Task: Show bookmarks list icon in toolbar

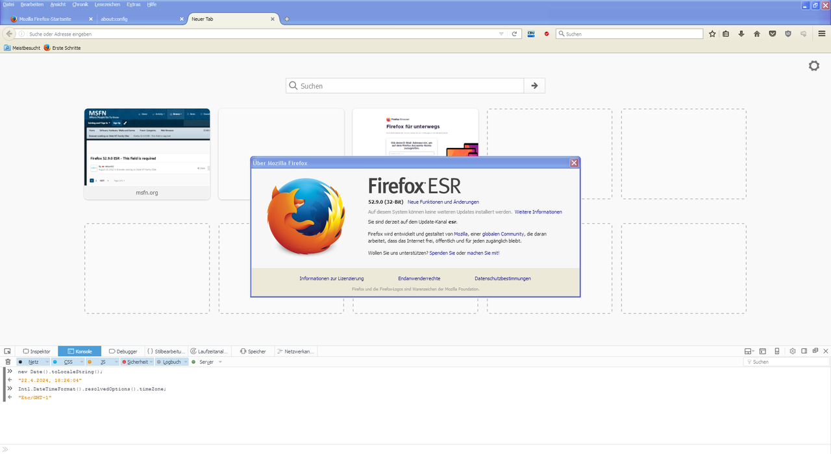Action: [x=726, y=34]
